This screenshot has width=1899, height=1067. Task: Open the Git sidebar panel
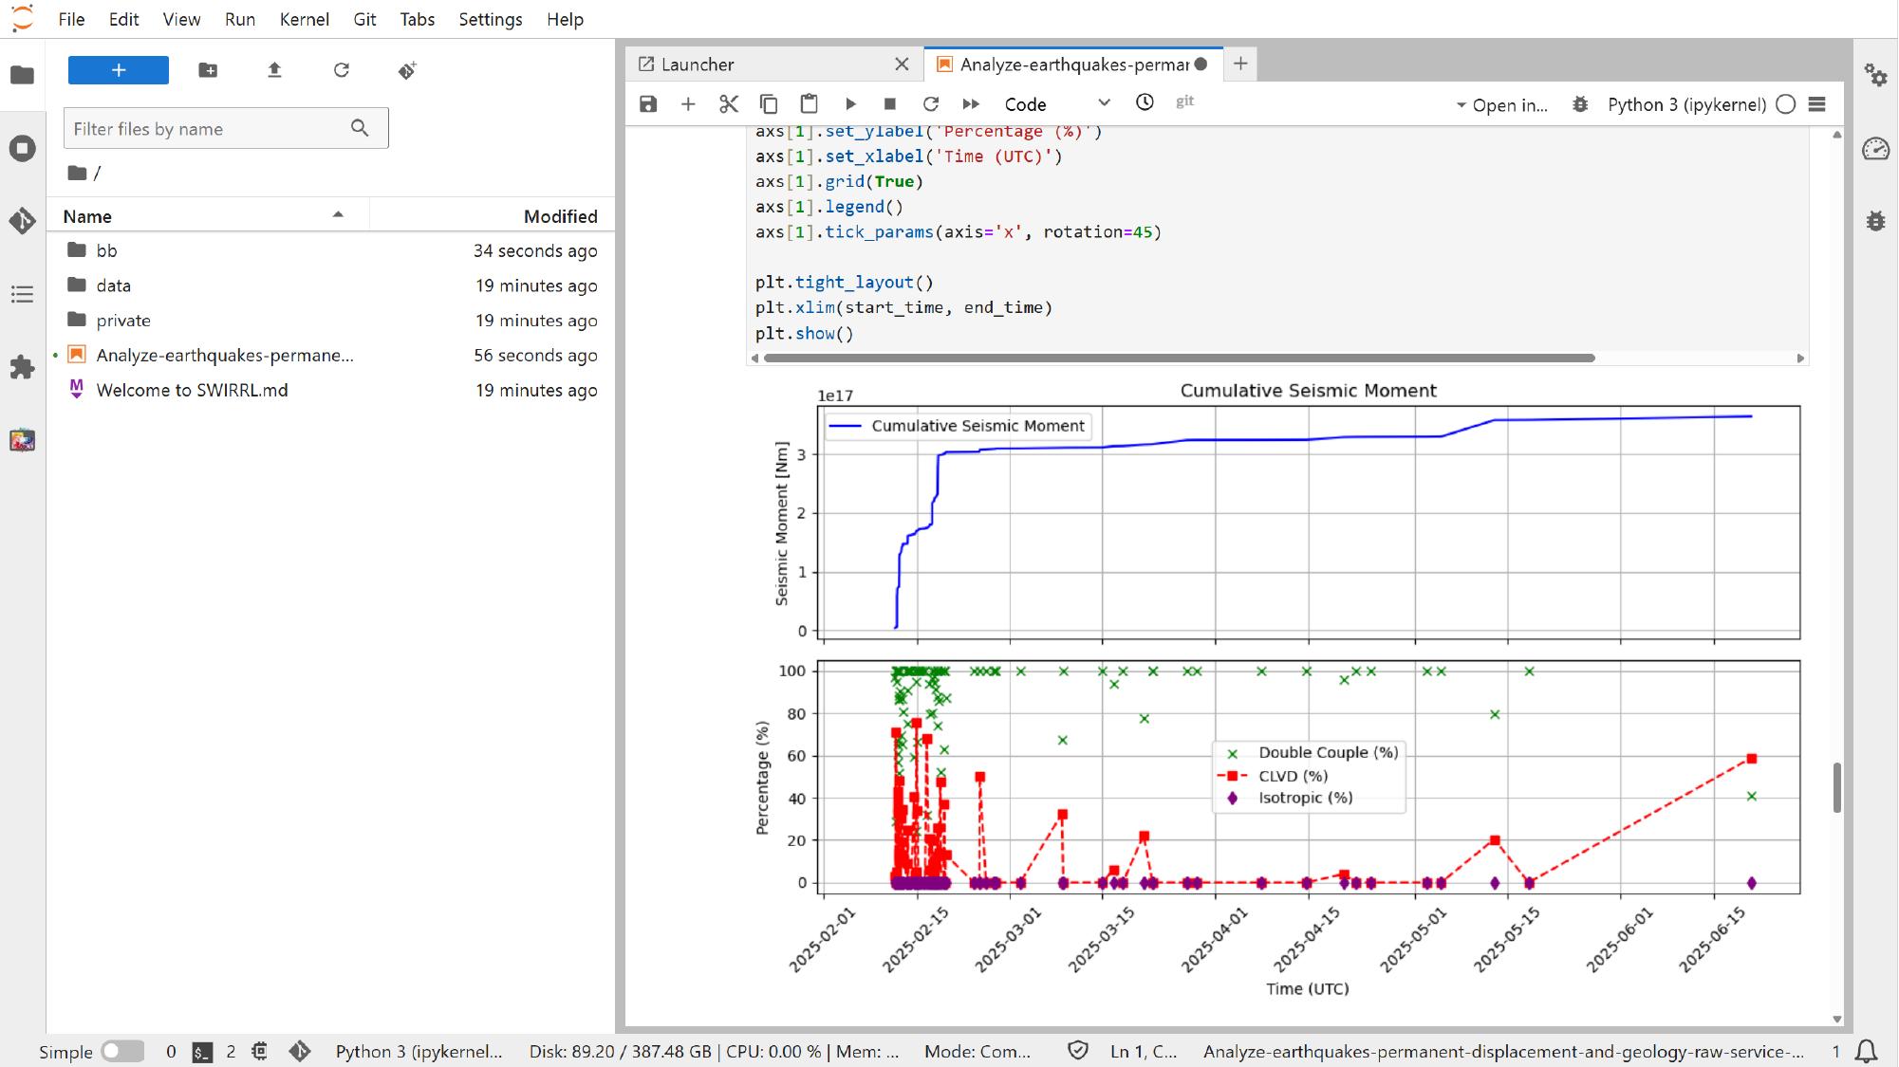[x=22, y=221]
